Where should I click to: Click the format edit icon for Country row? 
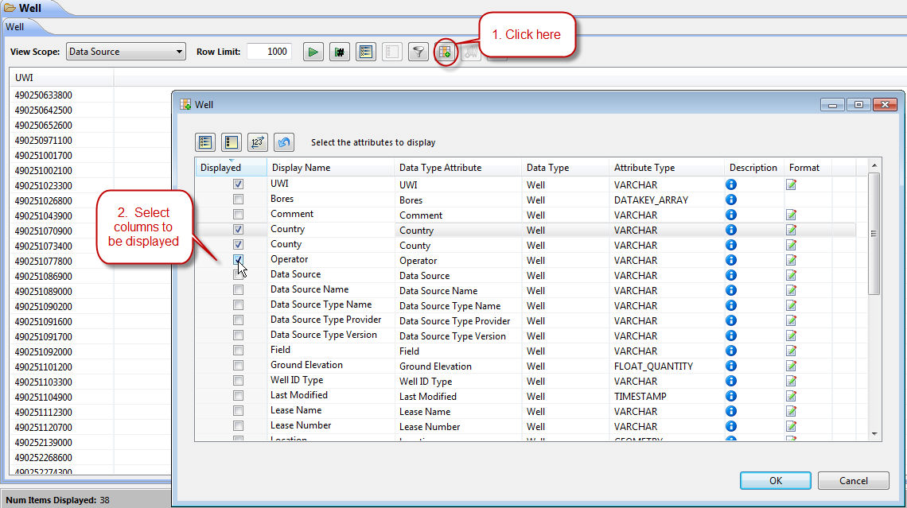tap(791, 230)
